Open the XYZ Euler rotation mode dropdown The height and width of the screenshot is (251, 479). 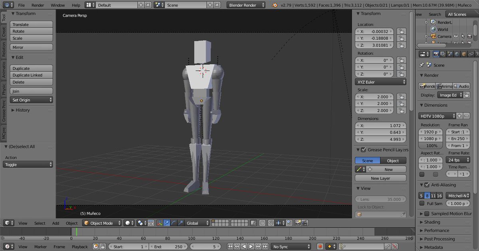pyautogui.click(x=381, y=82)
